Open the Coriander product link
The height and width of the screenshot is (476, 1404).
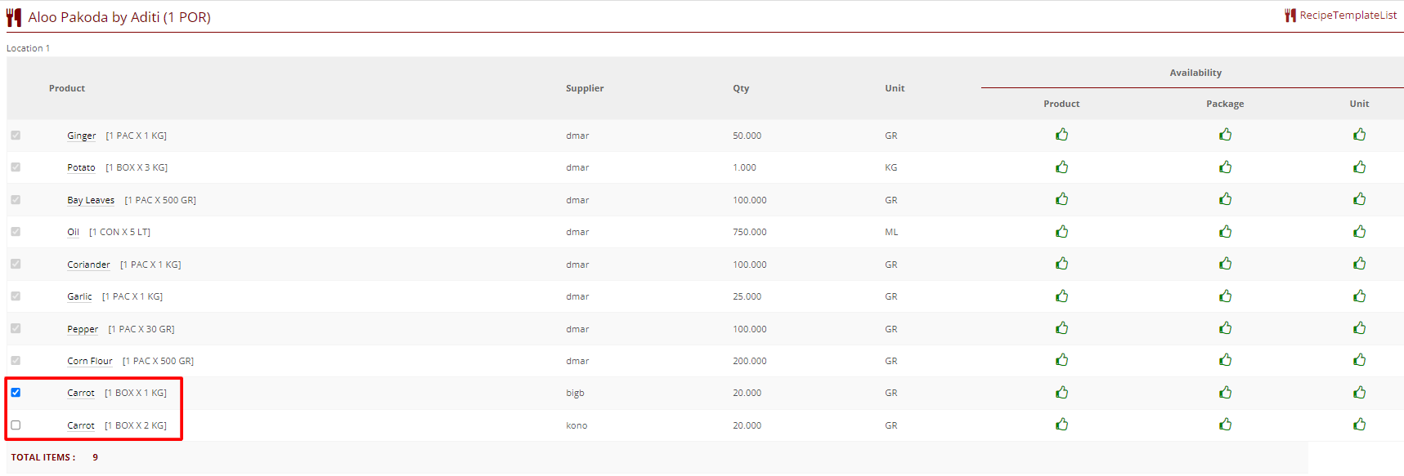pos(88,265)
